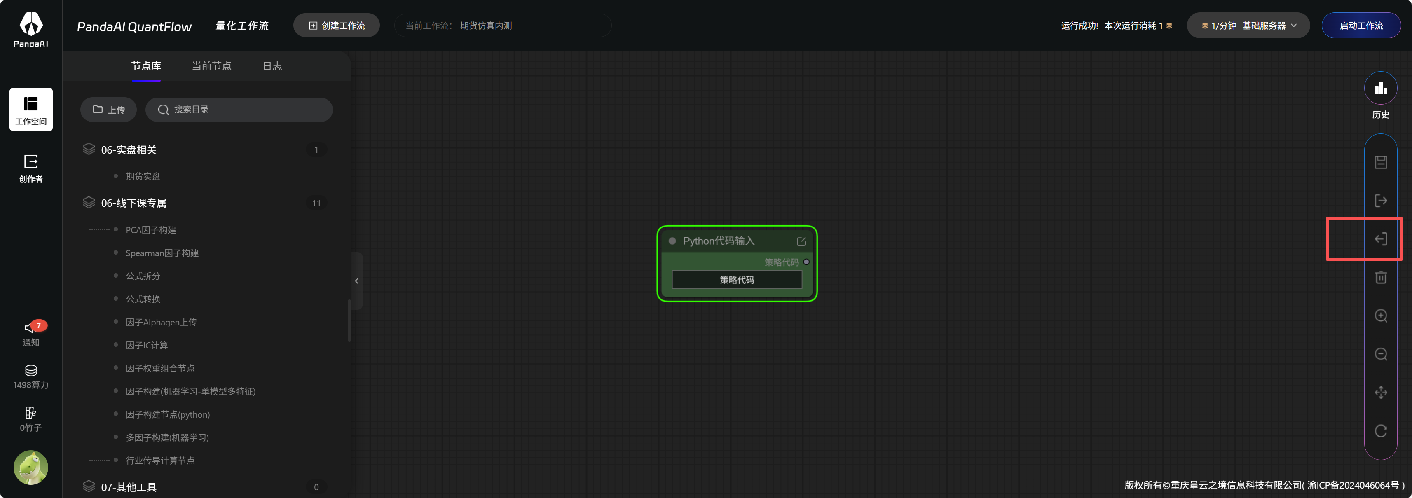View the 1498算力 compute balance
Viewport: 1412px width, 498px height.
[30, 377]
